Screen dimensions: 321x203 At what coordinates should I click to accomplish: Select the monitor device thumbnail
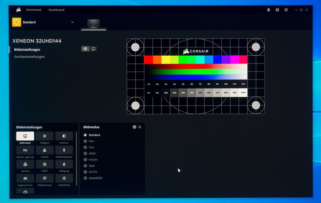pos(93,24)
